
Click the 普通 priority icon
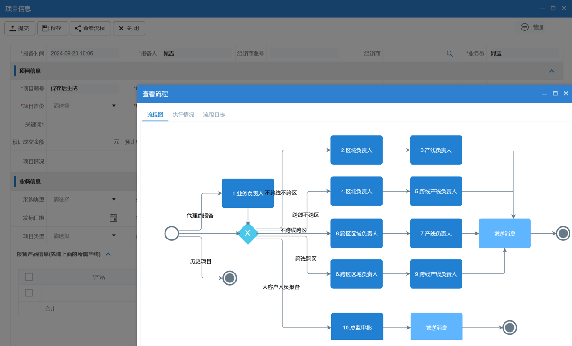[525, 27]
